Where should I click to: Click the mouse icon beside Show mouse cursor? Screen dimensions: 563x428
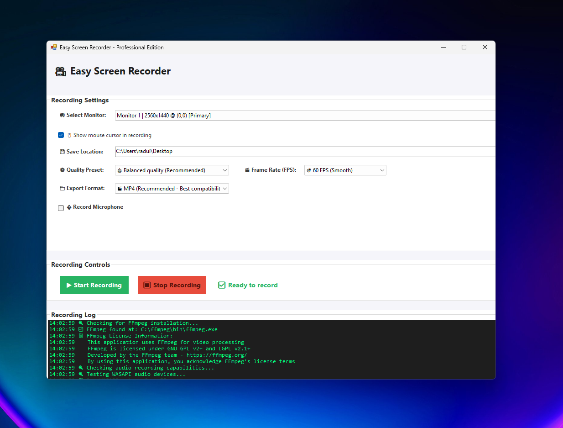tap(69, 135)
